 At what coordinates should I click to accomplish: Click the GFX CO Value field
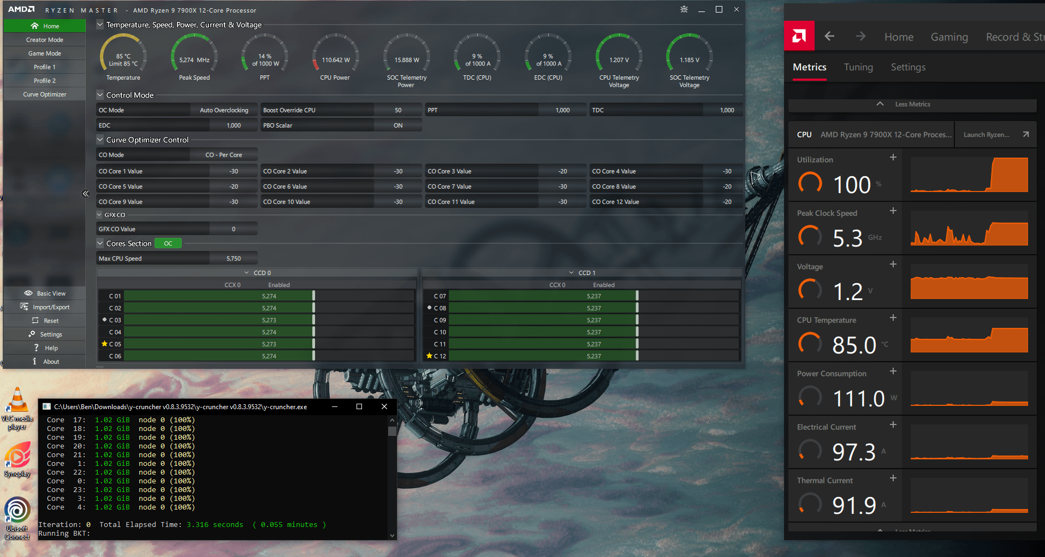233,229
